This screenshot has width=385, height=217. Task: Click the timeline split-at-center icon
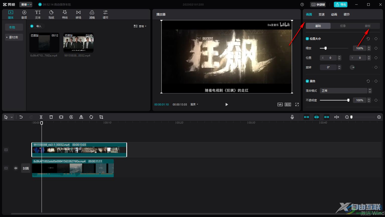pyautogui.click(x=337, y=117)
